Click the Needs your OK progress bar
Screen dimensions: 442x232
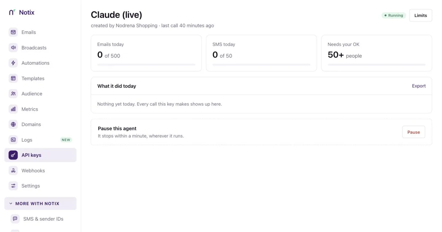click(x=376, y=65)
